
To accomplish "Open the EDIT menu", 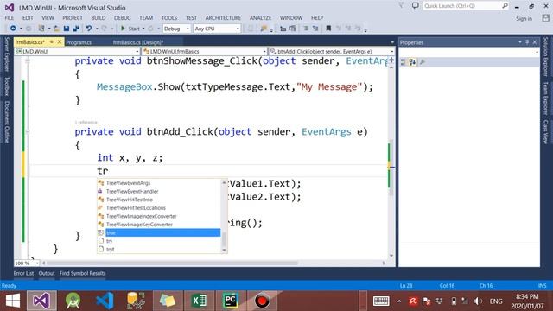I will click(x=28, y=17).
